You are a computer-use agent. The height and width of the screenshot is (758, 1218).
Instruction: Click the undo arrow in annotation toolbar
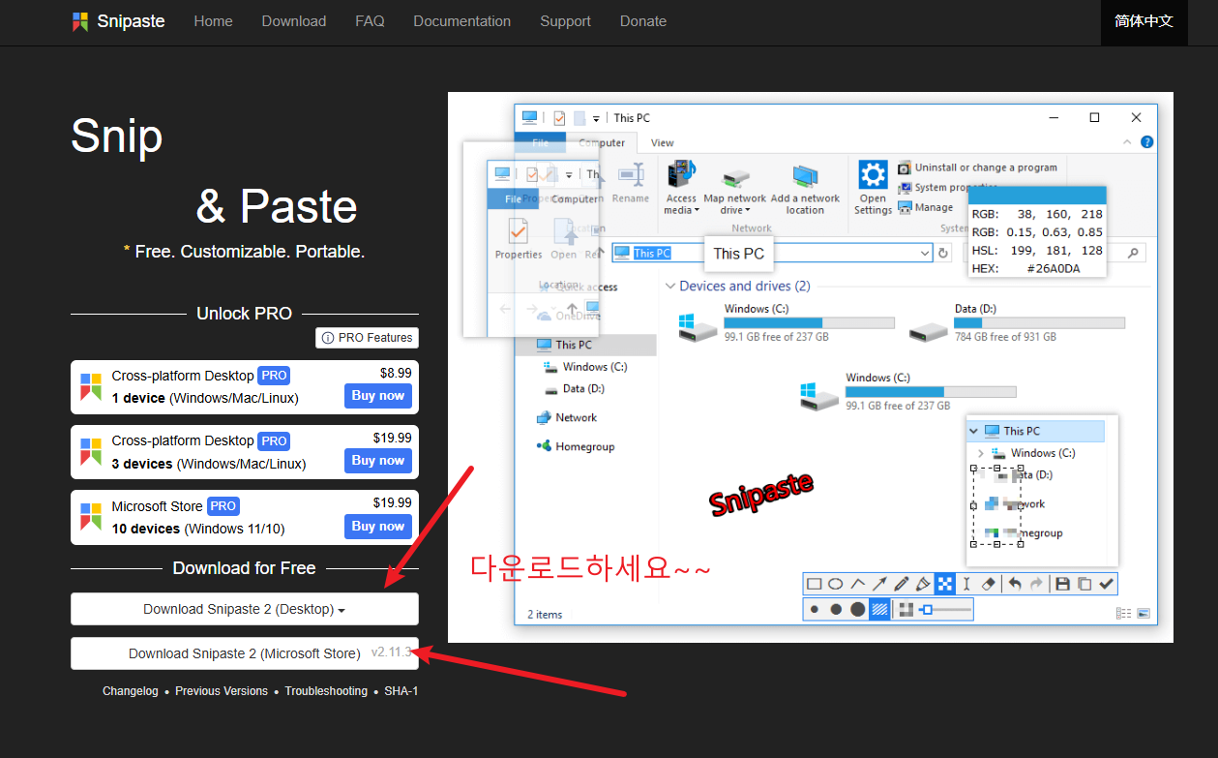pos(1015,584)
